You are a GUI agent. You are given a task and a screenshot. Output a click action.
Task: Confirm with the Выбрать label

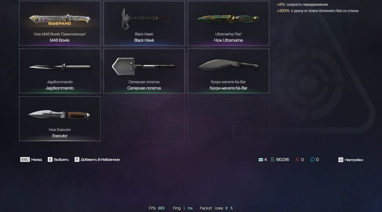pyautogui.click(x=61, y=159)
